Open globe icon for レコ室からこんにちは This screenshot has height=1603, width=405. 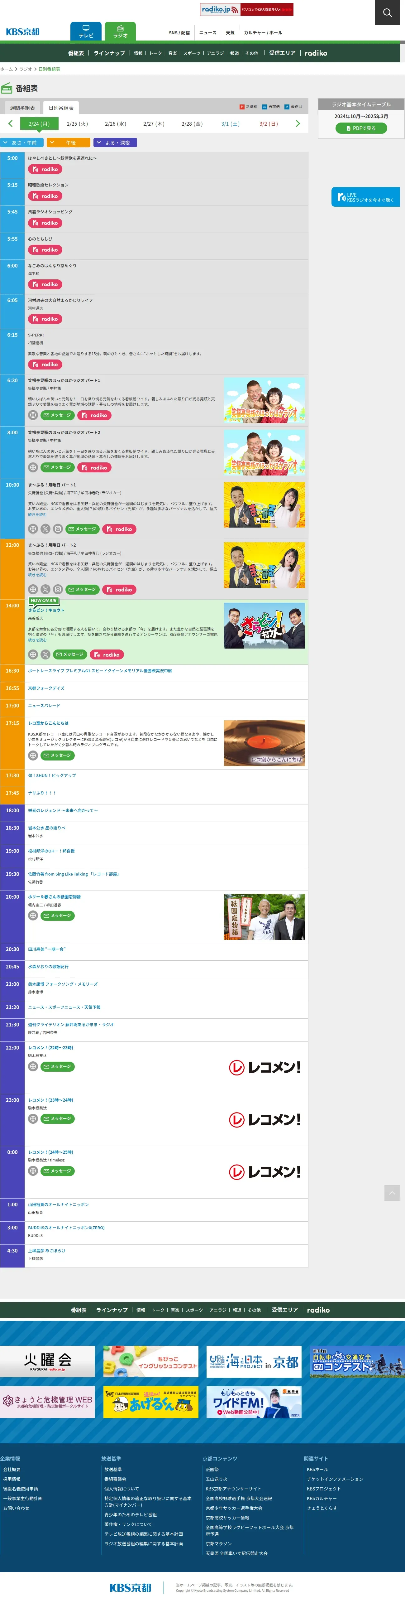pyautogui.click(x=33, y=756)
